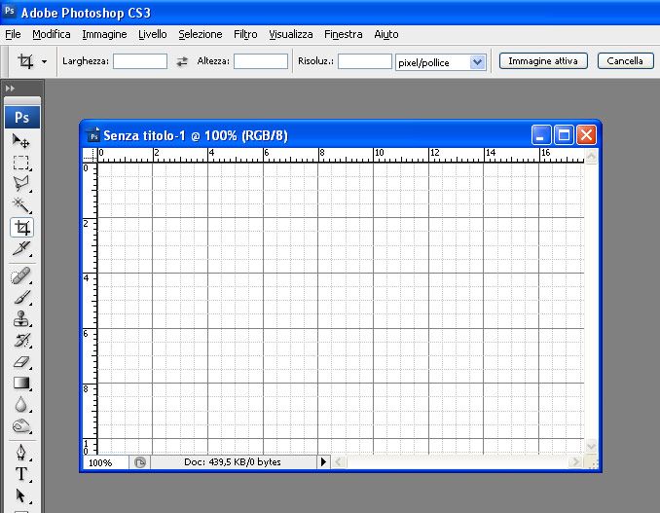Open the Livello menu

(x=153, y=34)
